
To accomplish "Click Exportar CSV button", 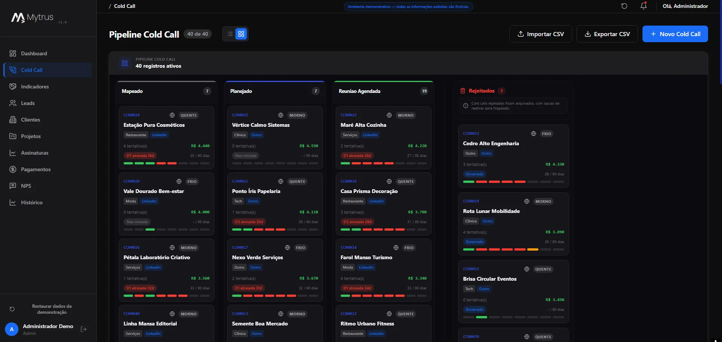I will click(607, 34).
